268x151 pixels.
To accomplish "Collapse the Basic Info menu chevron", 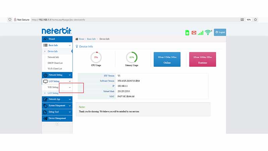I will 70,45.
